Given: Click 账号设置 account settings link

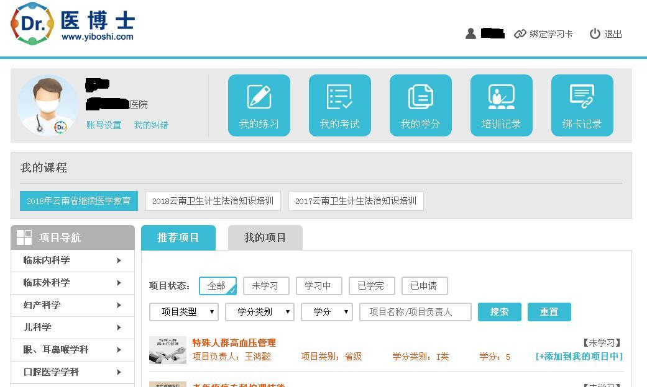Looking at the screenshot, I should pos(104,125).
